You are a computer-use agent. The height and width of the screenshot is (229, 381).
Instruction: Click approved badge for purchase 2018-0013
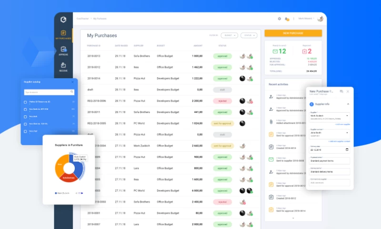222,56
